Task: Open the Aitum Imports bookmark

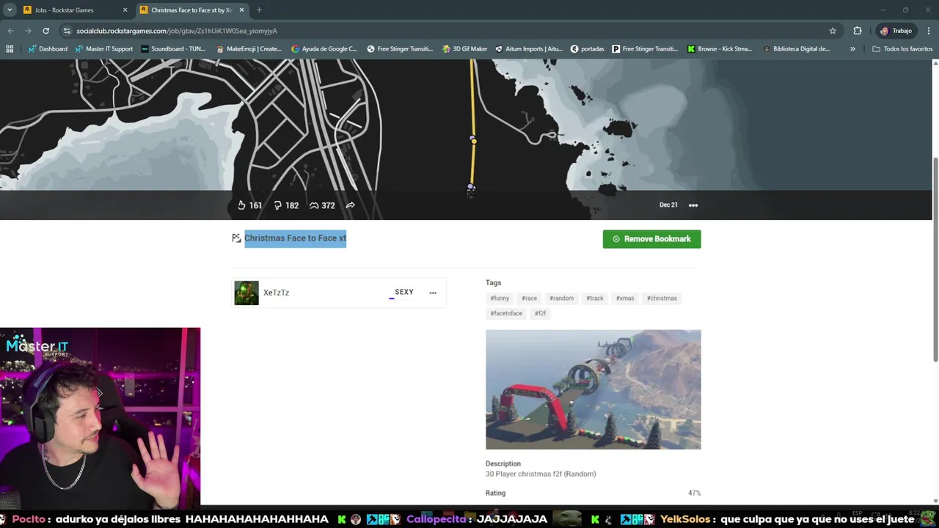Action: [x=528, y=49]
